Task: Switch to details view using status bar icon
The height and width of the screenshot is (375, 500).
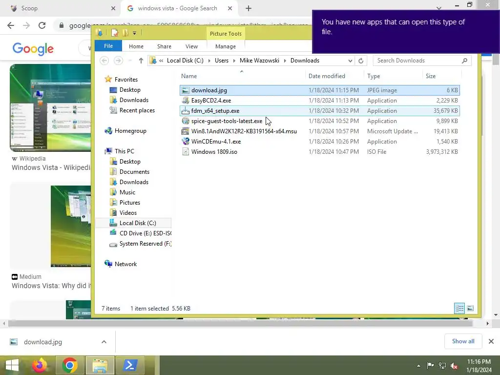Action: click(459, 309)
